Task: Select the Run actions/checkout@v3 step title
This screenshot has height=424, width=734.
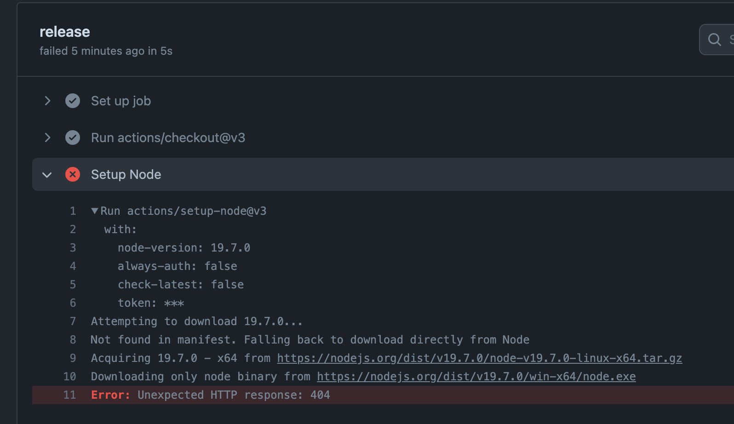Action: click(x=168, y=138)
